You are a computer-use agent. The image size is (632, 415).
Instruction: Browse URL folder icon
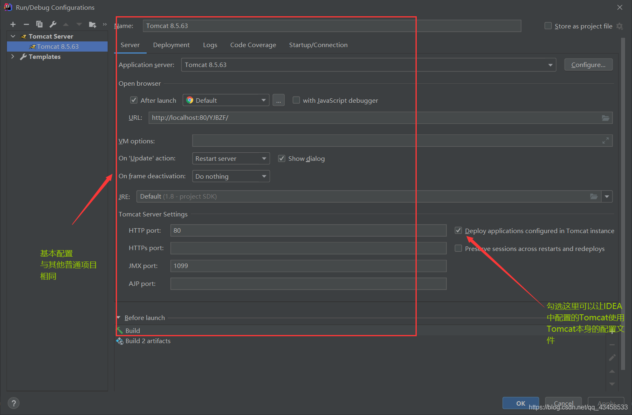click(x=605, y=118)
